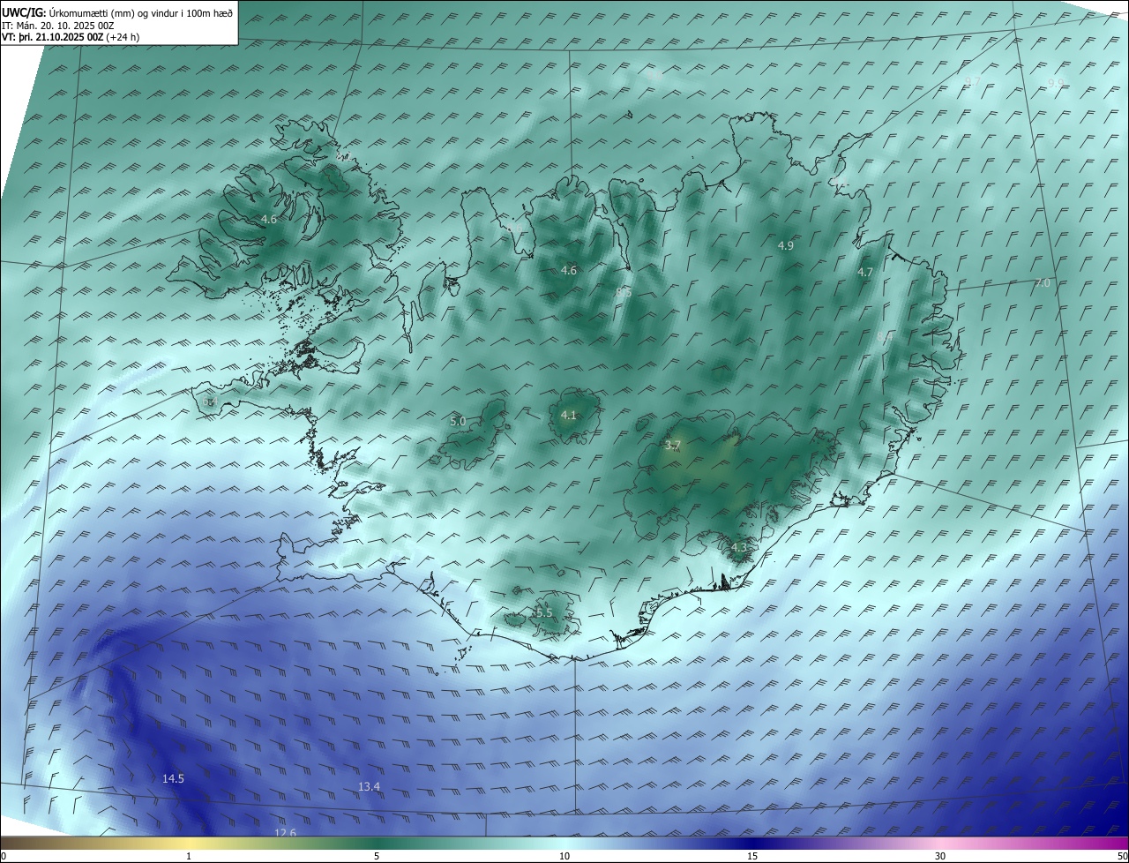Click the 13.4 value label on the map
Image resolution: width=1129 pixels, height=863 pixels.
(x=369, y=786)
